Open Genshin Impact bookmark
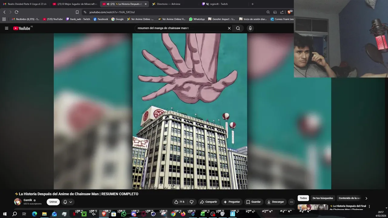 pyautogui.click(x=221, y=19)
